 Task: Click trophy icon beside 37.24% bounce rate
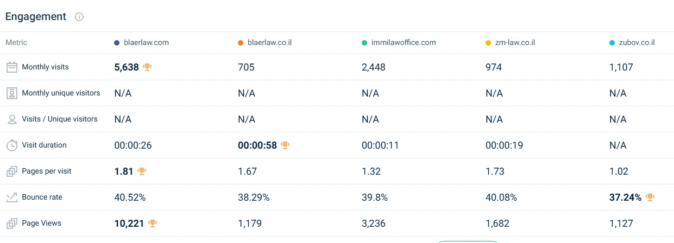pos(650,197)
